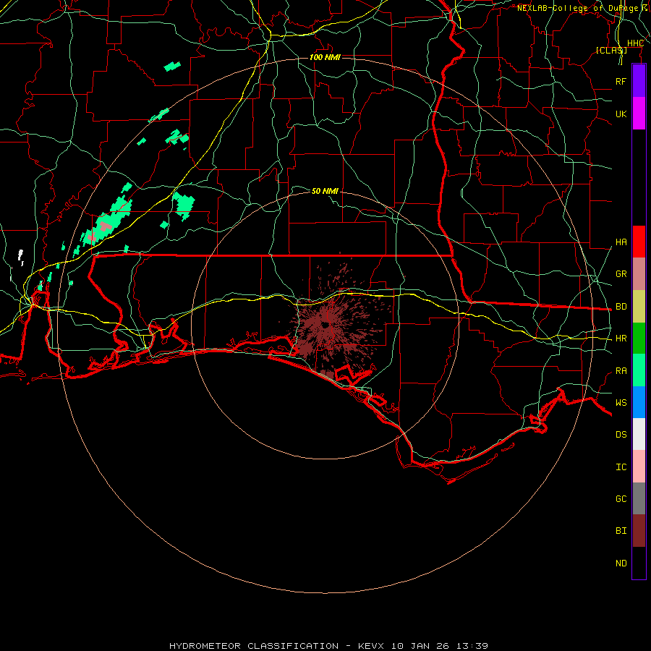The width and height of the screenshot is (651, 651).
Task: Click the DS white legend swatch
Action: point(639,434)
